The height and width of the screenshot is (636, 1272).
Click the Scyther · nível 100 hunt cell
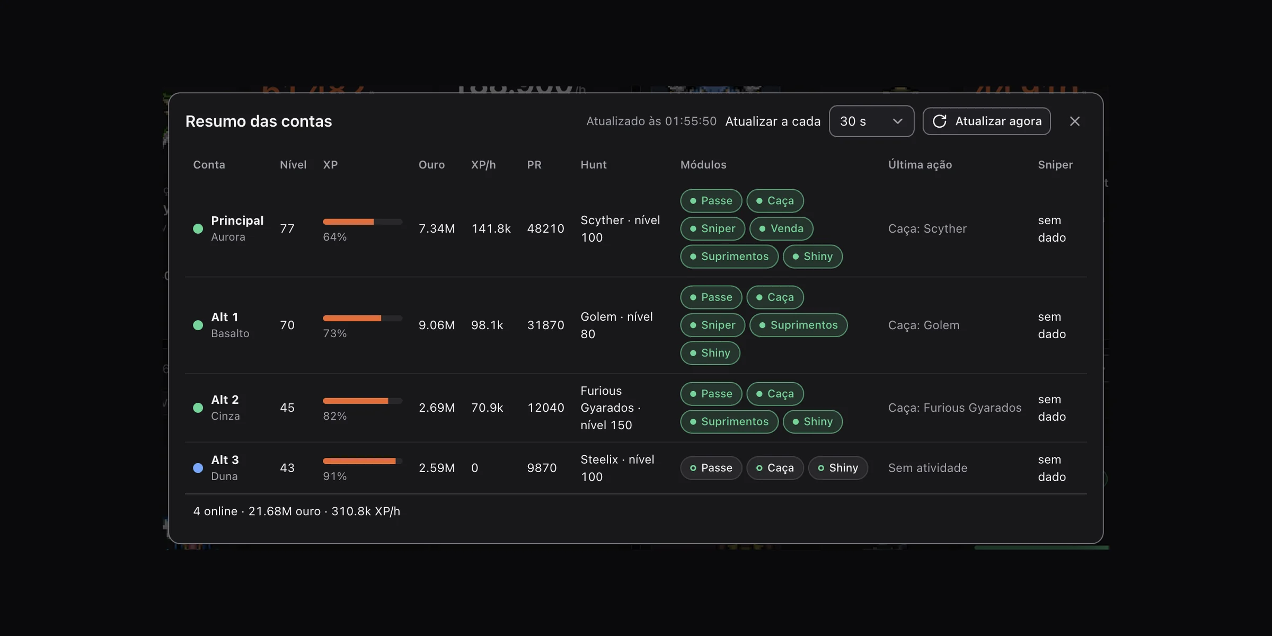pos(620,228)
